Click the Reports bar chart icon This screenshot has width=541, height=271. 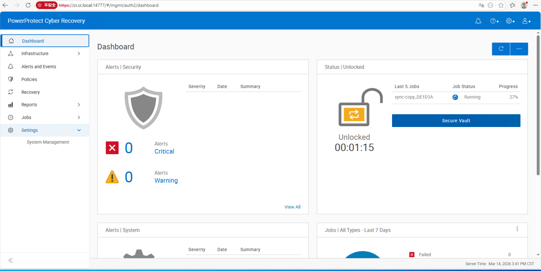11,105
